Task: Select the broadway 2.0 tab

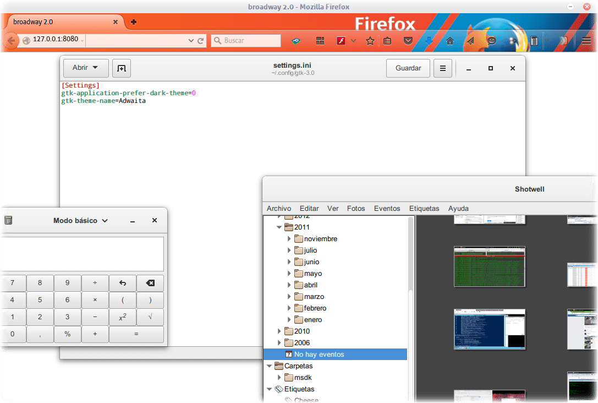Action: click(64, 22)
